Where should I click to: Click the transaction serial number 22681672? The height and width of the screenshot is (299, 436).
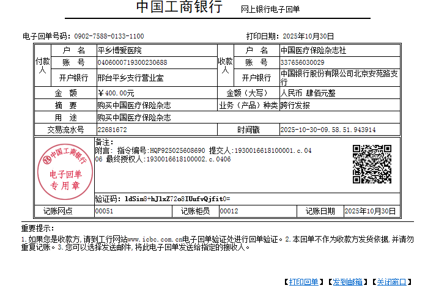coord(112,130)
